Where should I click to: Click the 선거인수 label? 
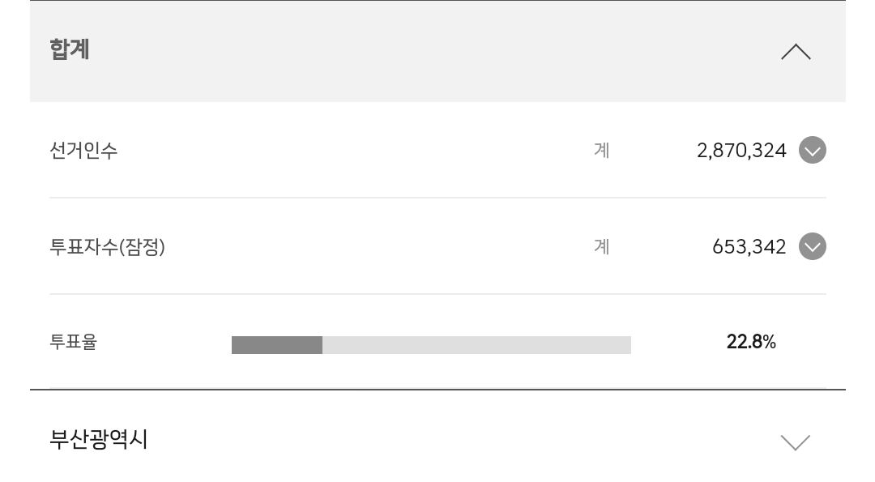[x=83, y=151]
